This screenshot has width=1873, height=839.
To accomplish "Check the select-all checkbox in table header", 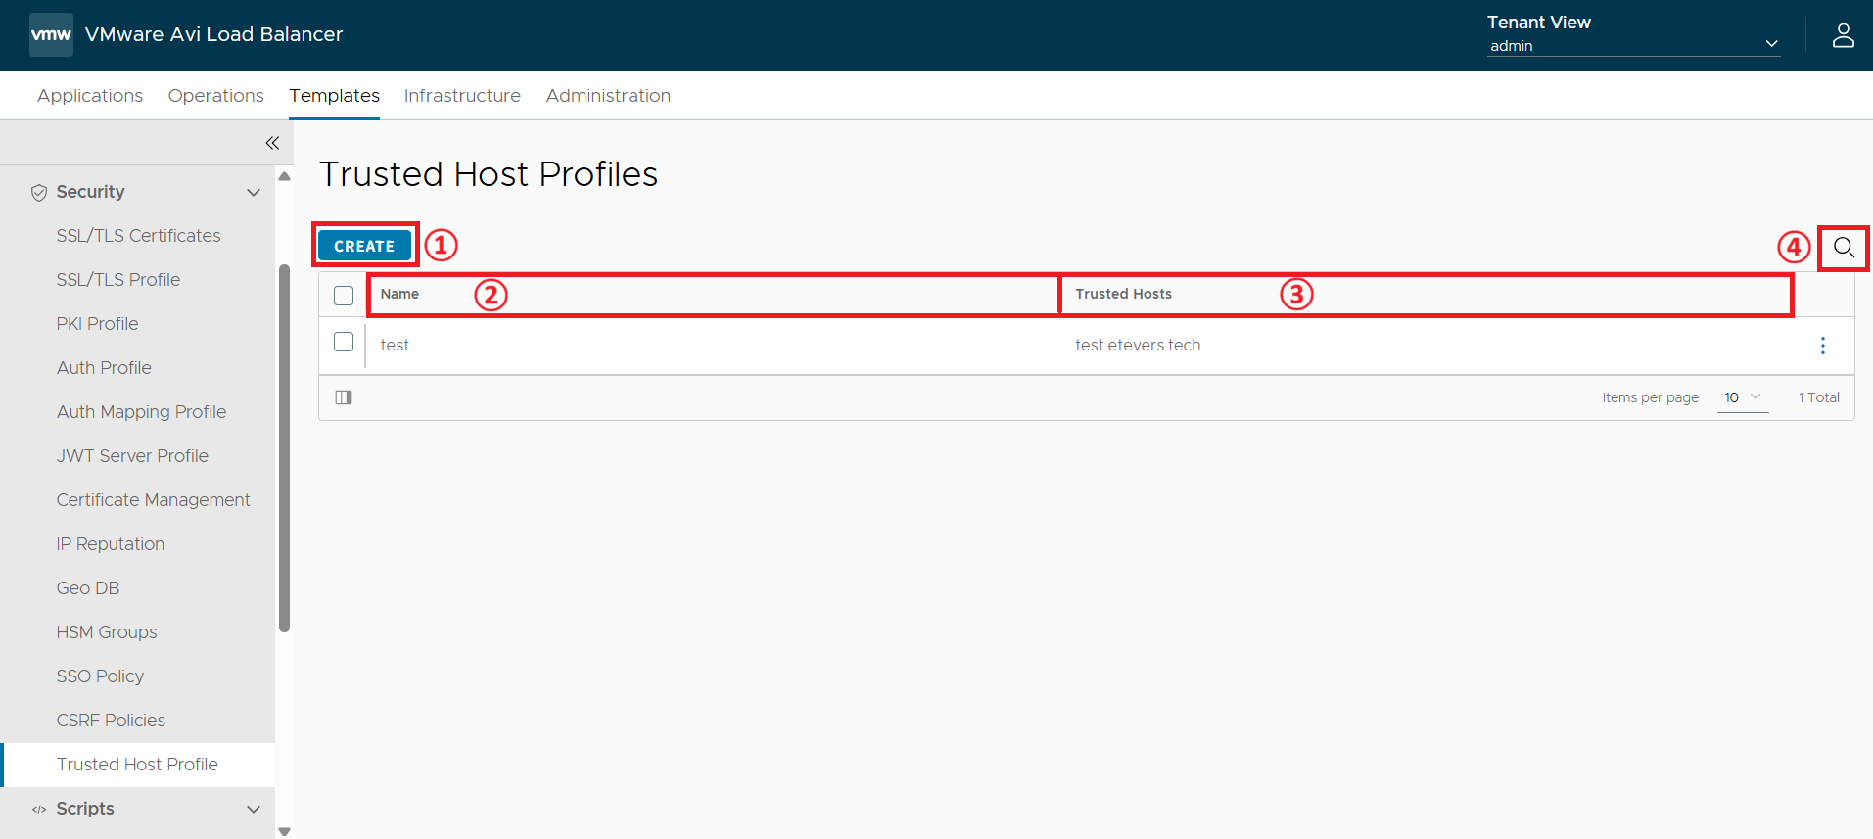I will 344,295.
